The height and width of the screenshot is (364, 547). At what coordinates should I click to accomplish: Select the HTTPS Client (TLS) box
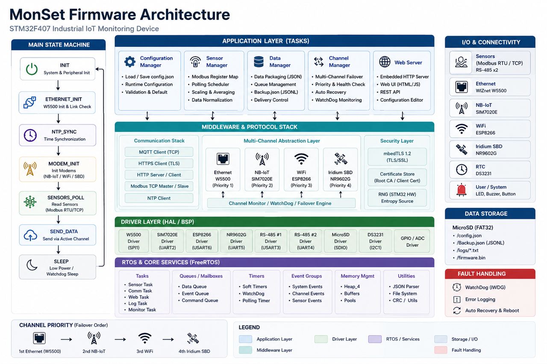(159, 163)
